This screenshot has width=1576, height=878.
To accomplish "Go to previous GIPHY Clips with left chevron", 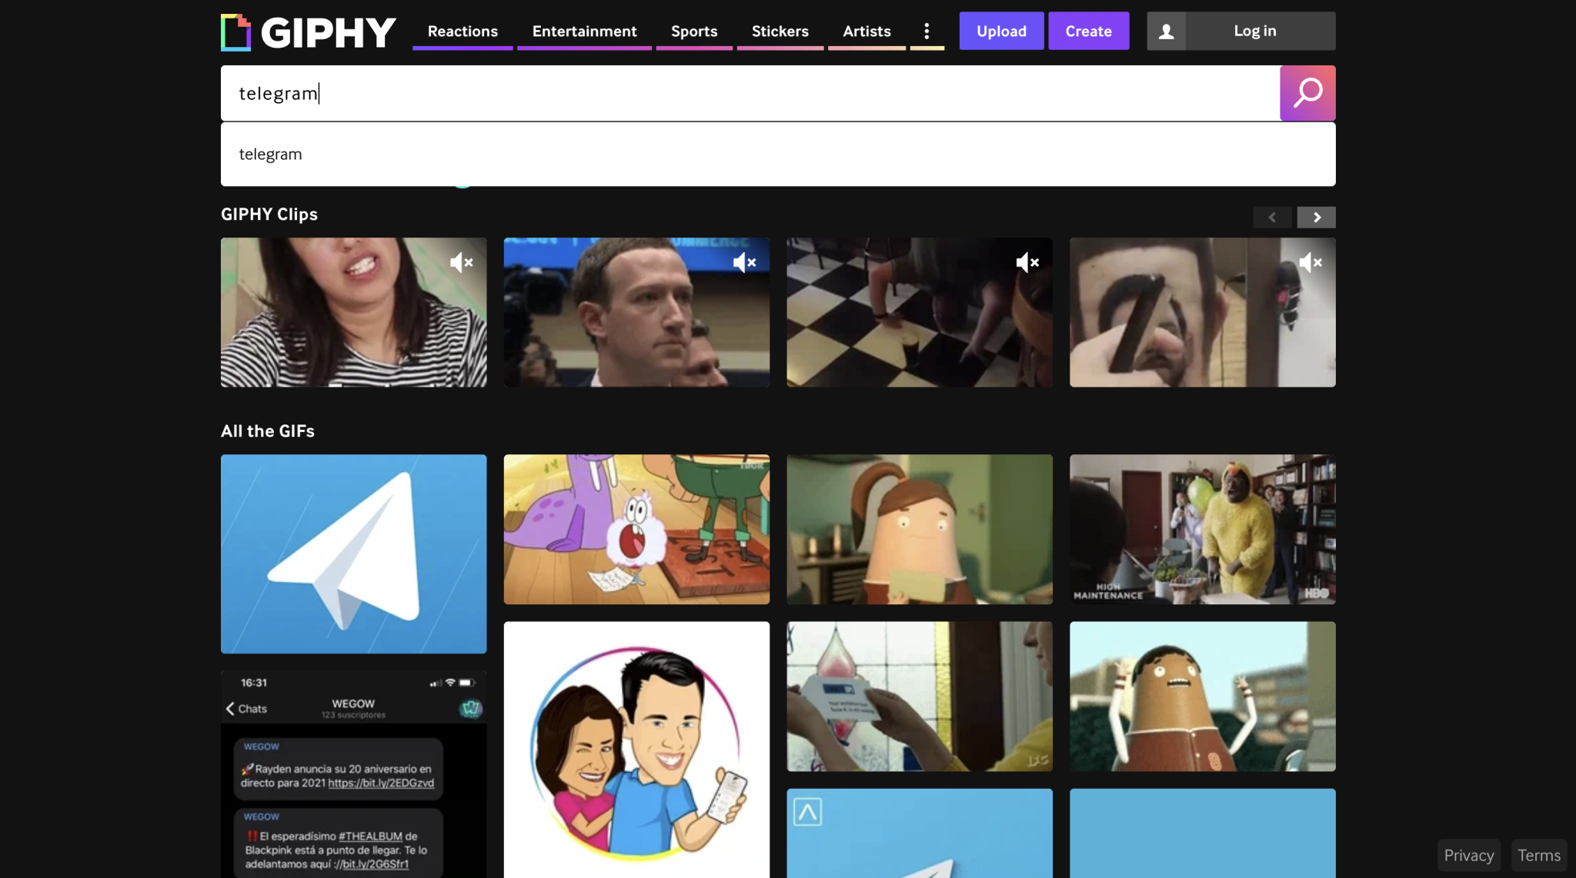I will pyautogui.click(x=1272, y=218).
